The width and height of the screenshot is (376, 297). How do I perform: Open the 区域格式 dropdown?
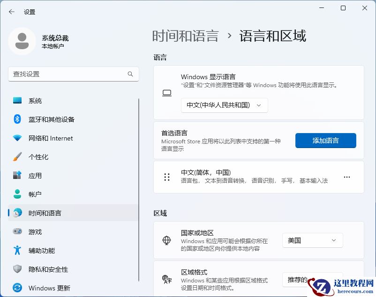click(x=312, y=279)
